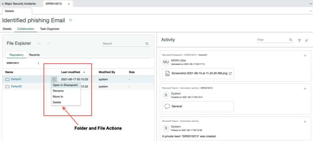
Task: Flag the MSIM USer upload activity
Action: pos(305,56)
